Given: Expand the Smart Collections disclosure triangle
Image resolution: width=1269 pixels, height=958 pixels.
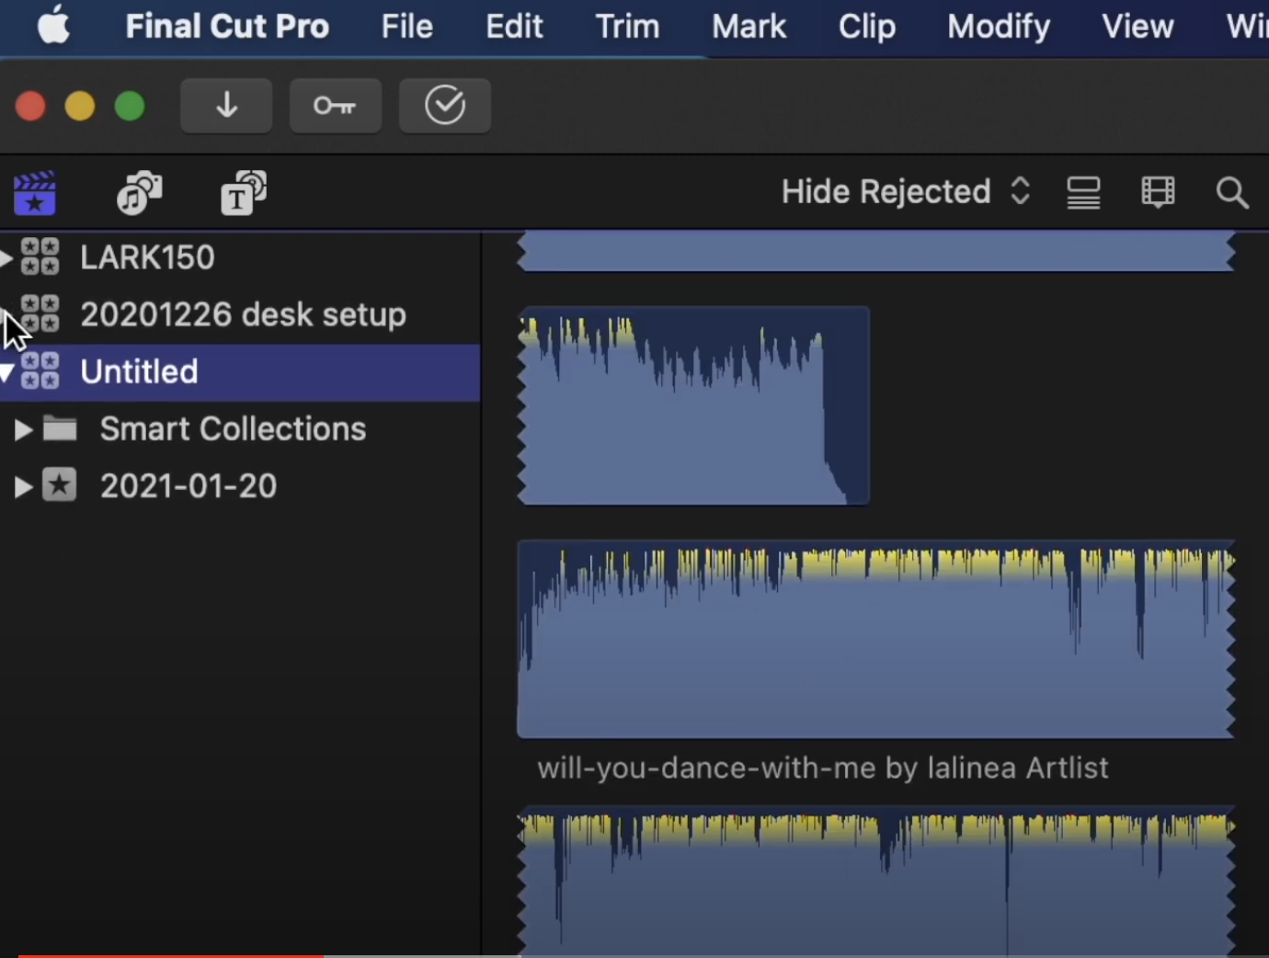Looking at the screenshot, I should (x=23, y=429).
